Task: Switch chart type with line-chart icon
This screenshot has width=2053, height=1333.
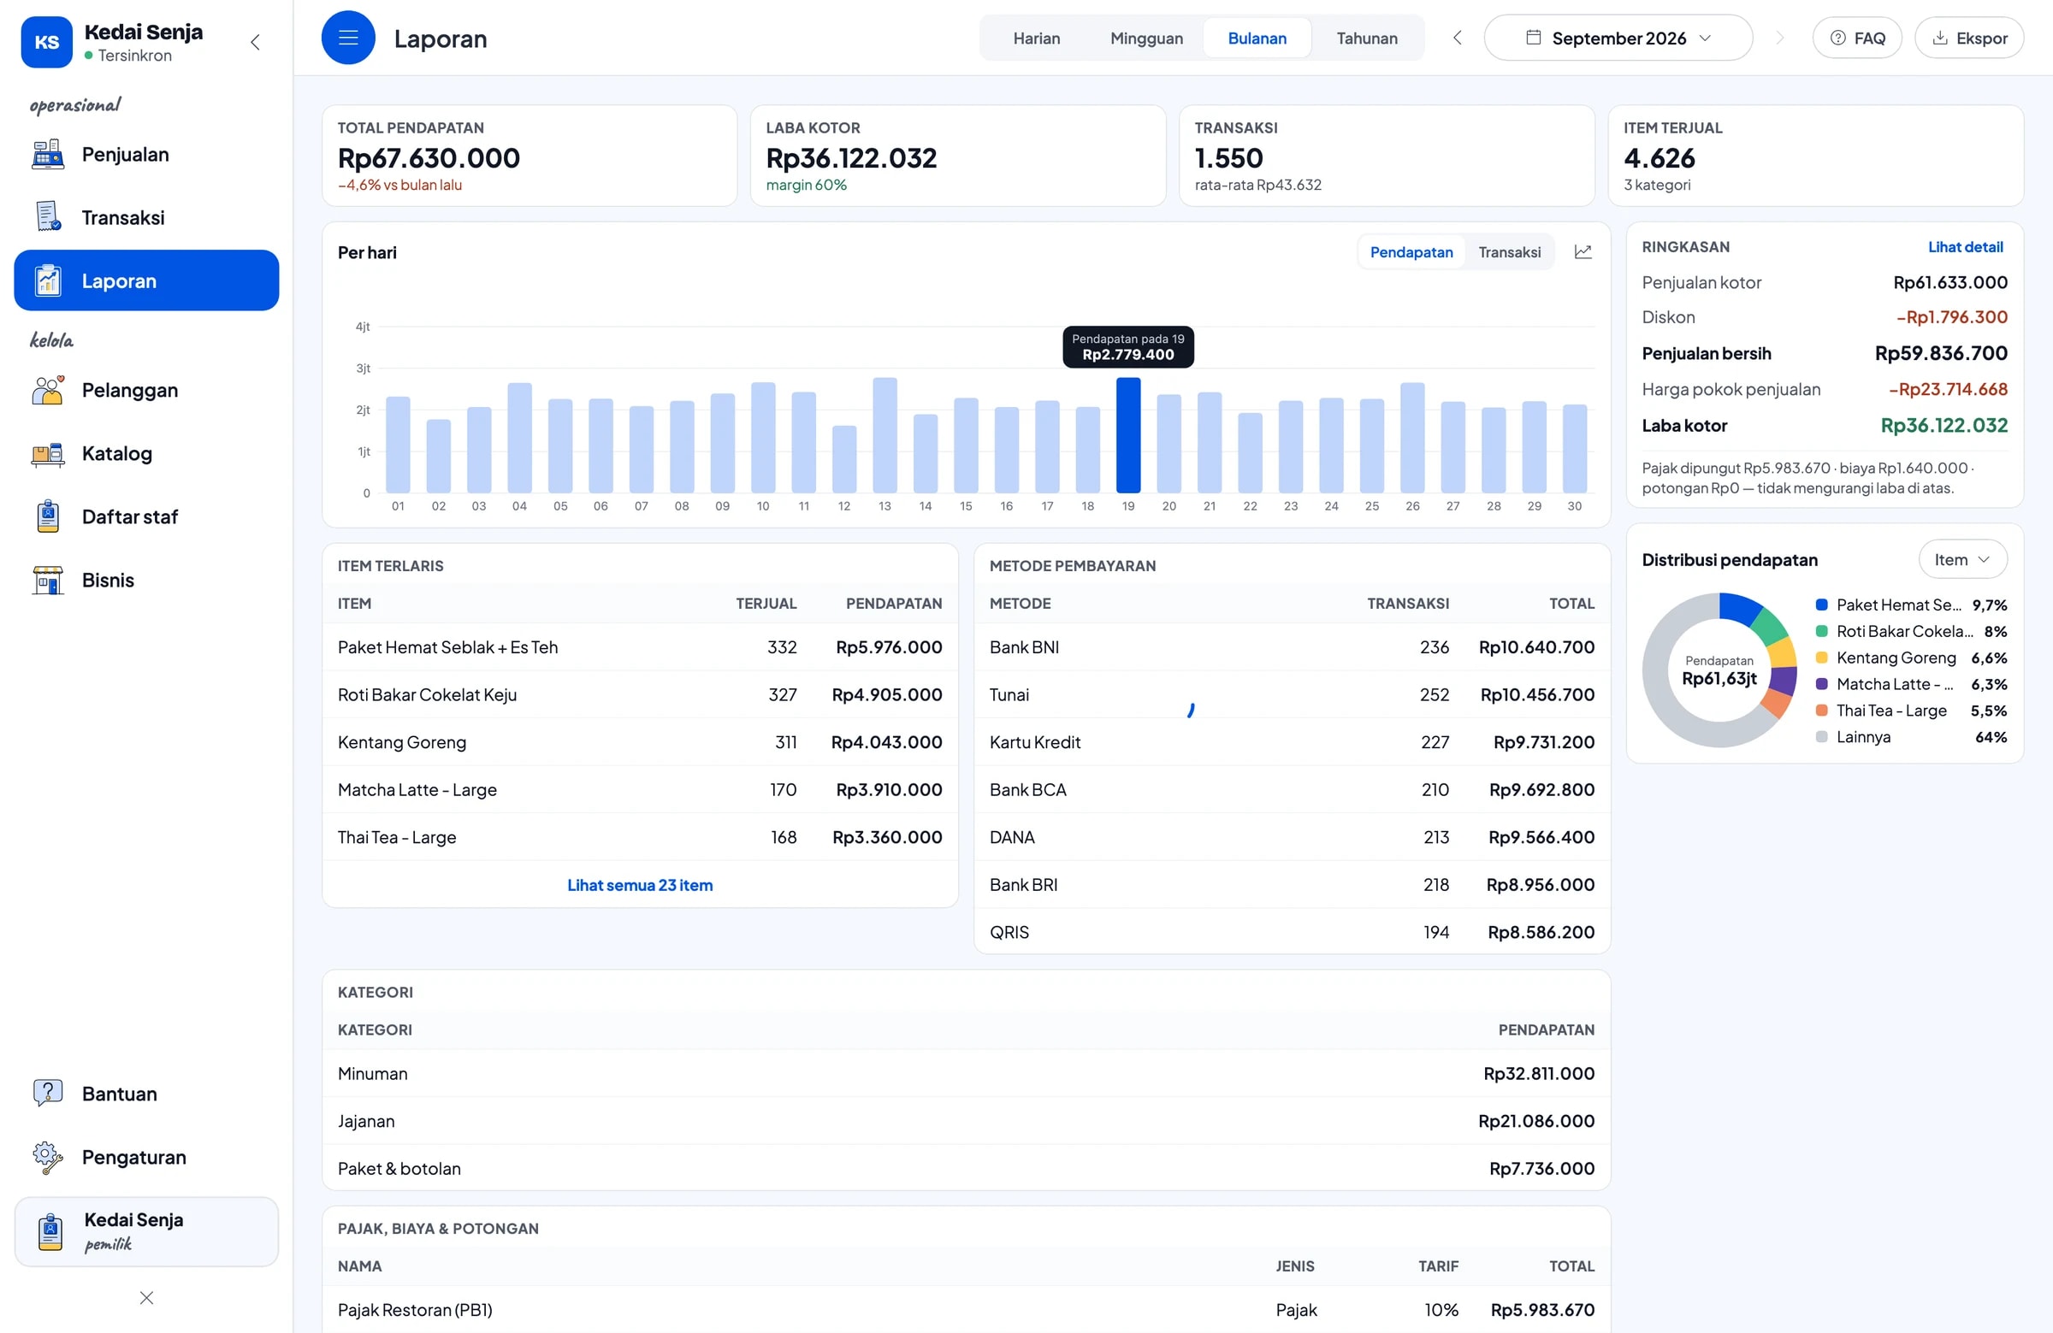Action: coord(1583,251)
